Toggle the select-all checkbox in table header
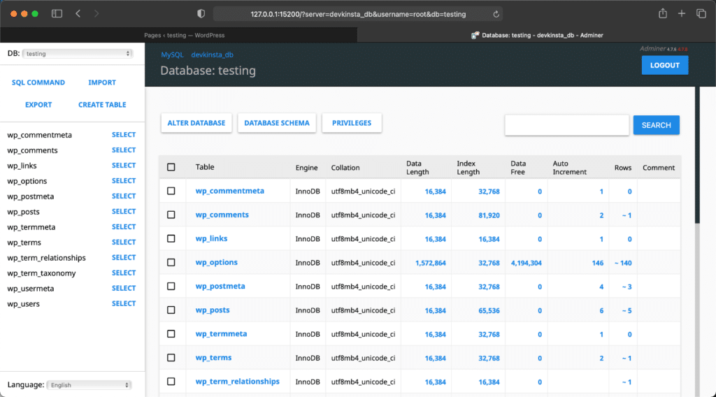 coord(171,167)
